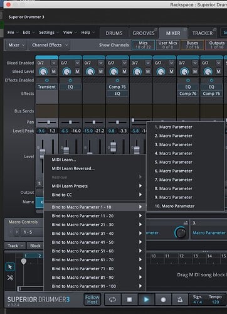Mute bleed on first channel M button

(54, 72)
